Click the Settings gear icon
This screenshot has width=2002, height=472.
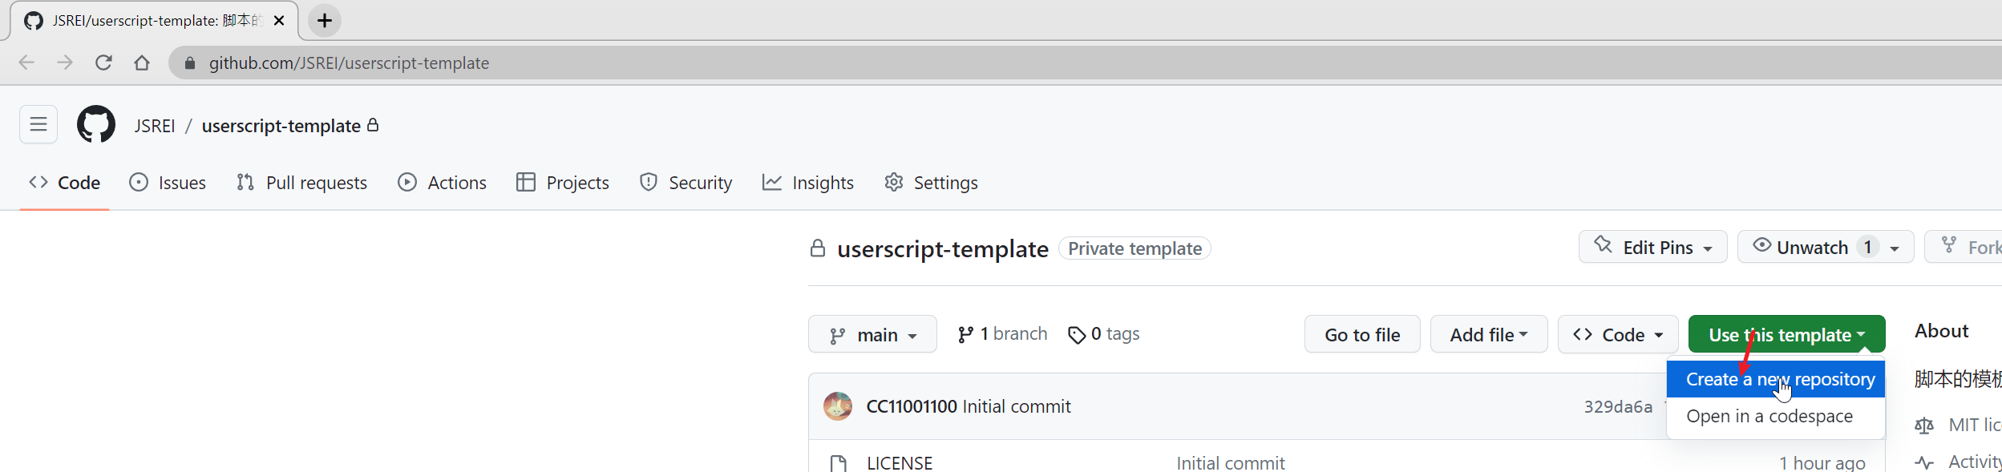click(894, 183)
